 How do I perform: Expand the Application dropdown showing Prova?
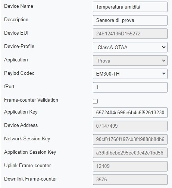130,61
